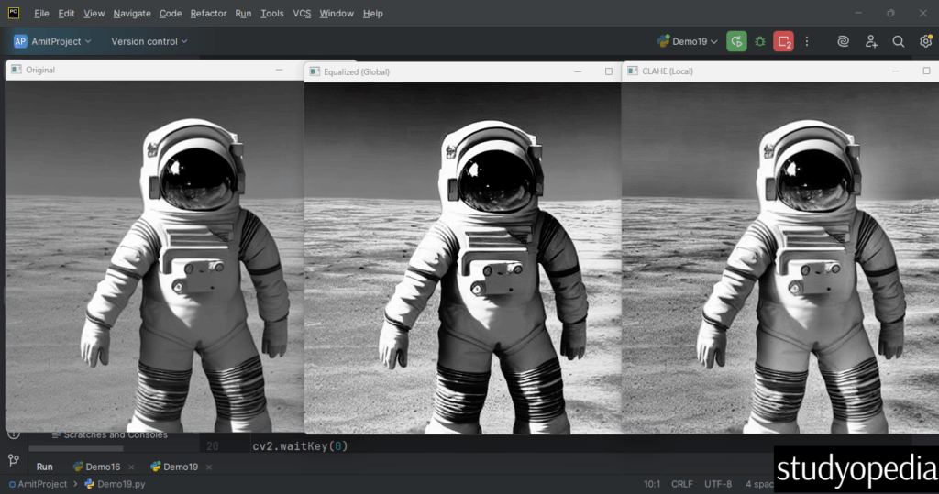Viewport: 939px width, 494px height.
Task: Maximize the CLAHE (Local) window
Action: pyautogui.click(x=926, y=71)
